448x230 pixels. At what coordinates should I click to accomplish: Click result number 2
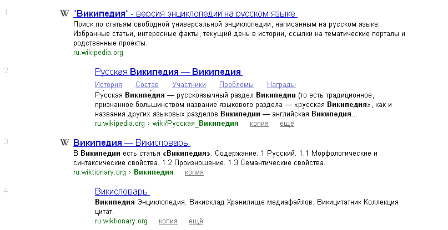[x=6, y=70]
